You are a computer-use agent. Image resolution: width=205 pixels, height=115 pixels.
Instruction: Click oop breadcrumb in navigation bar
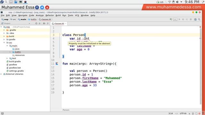5,19
